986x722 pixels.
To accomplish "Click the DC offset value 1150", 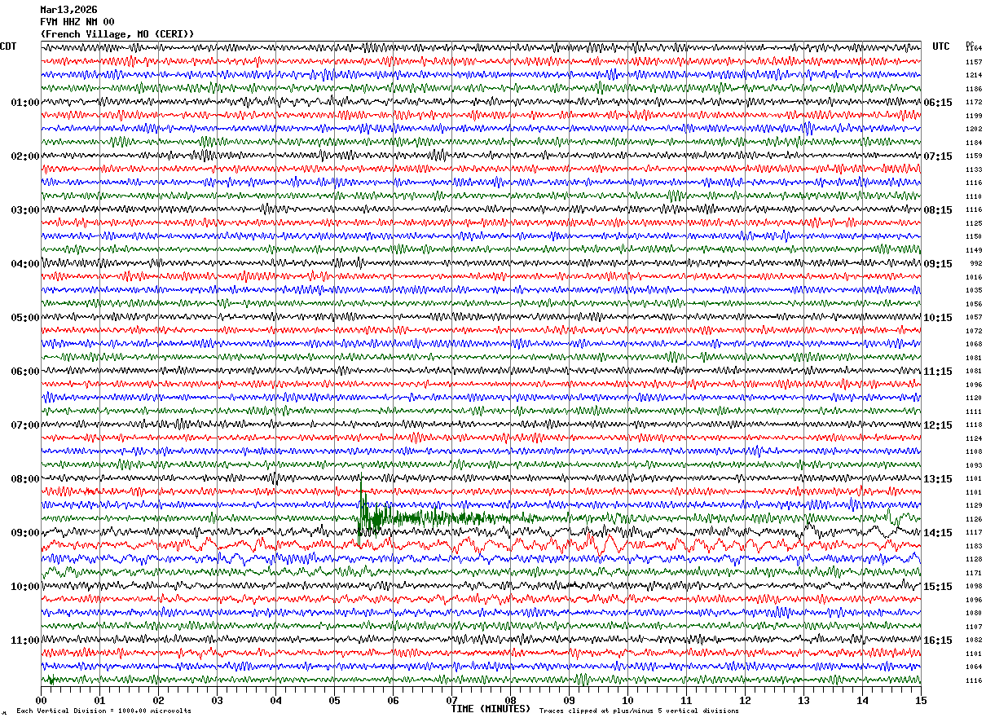I will click(x=974, y=237).
